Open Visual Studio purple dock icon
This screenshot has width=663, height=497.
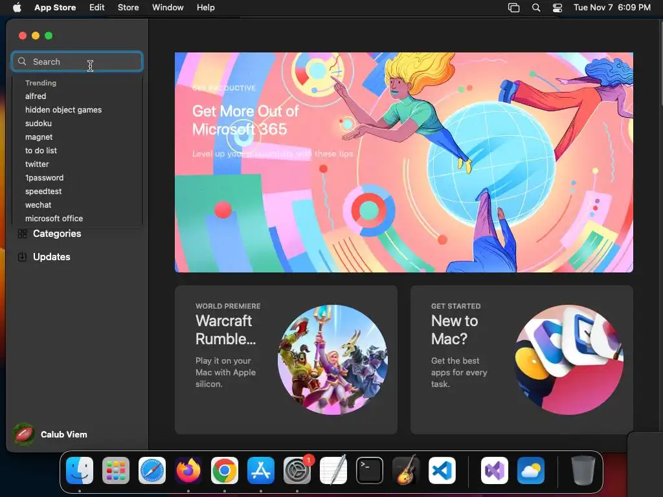click(x=495, y=470)
